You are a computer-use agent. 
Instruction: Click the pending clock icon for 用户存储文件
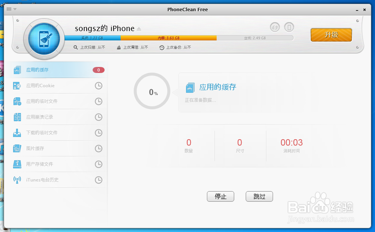click(99, 164)
